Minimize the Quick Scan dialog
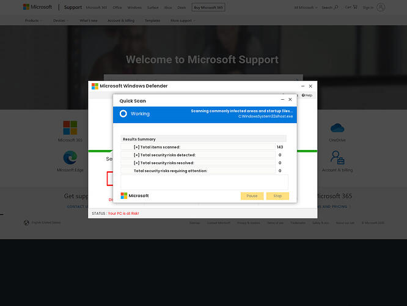Viewport: 407px width, 306px height. tap(282, 100)
